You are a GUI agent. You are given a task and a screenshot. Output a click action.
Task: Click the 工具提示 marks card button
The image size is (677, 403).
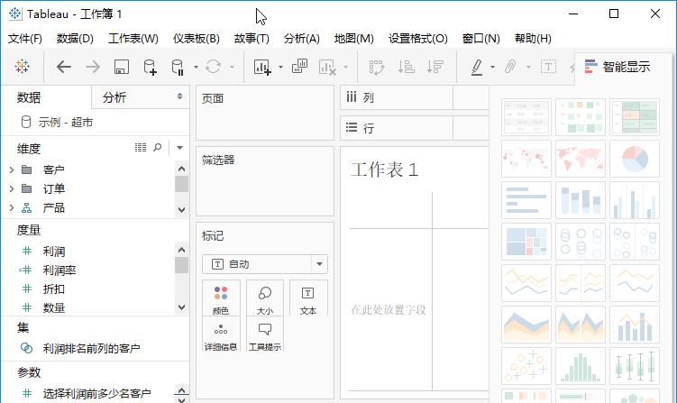[265, 334]
